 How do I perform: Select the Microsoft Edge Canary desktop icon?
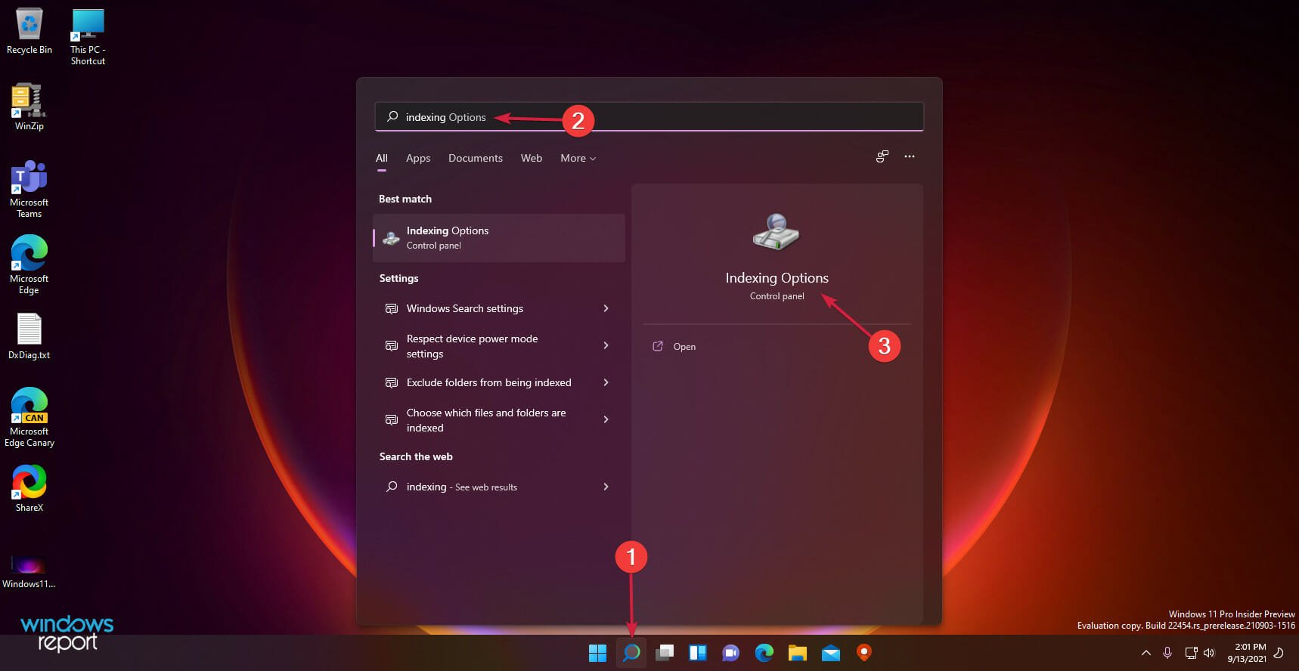point(29,417)
